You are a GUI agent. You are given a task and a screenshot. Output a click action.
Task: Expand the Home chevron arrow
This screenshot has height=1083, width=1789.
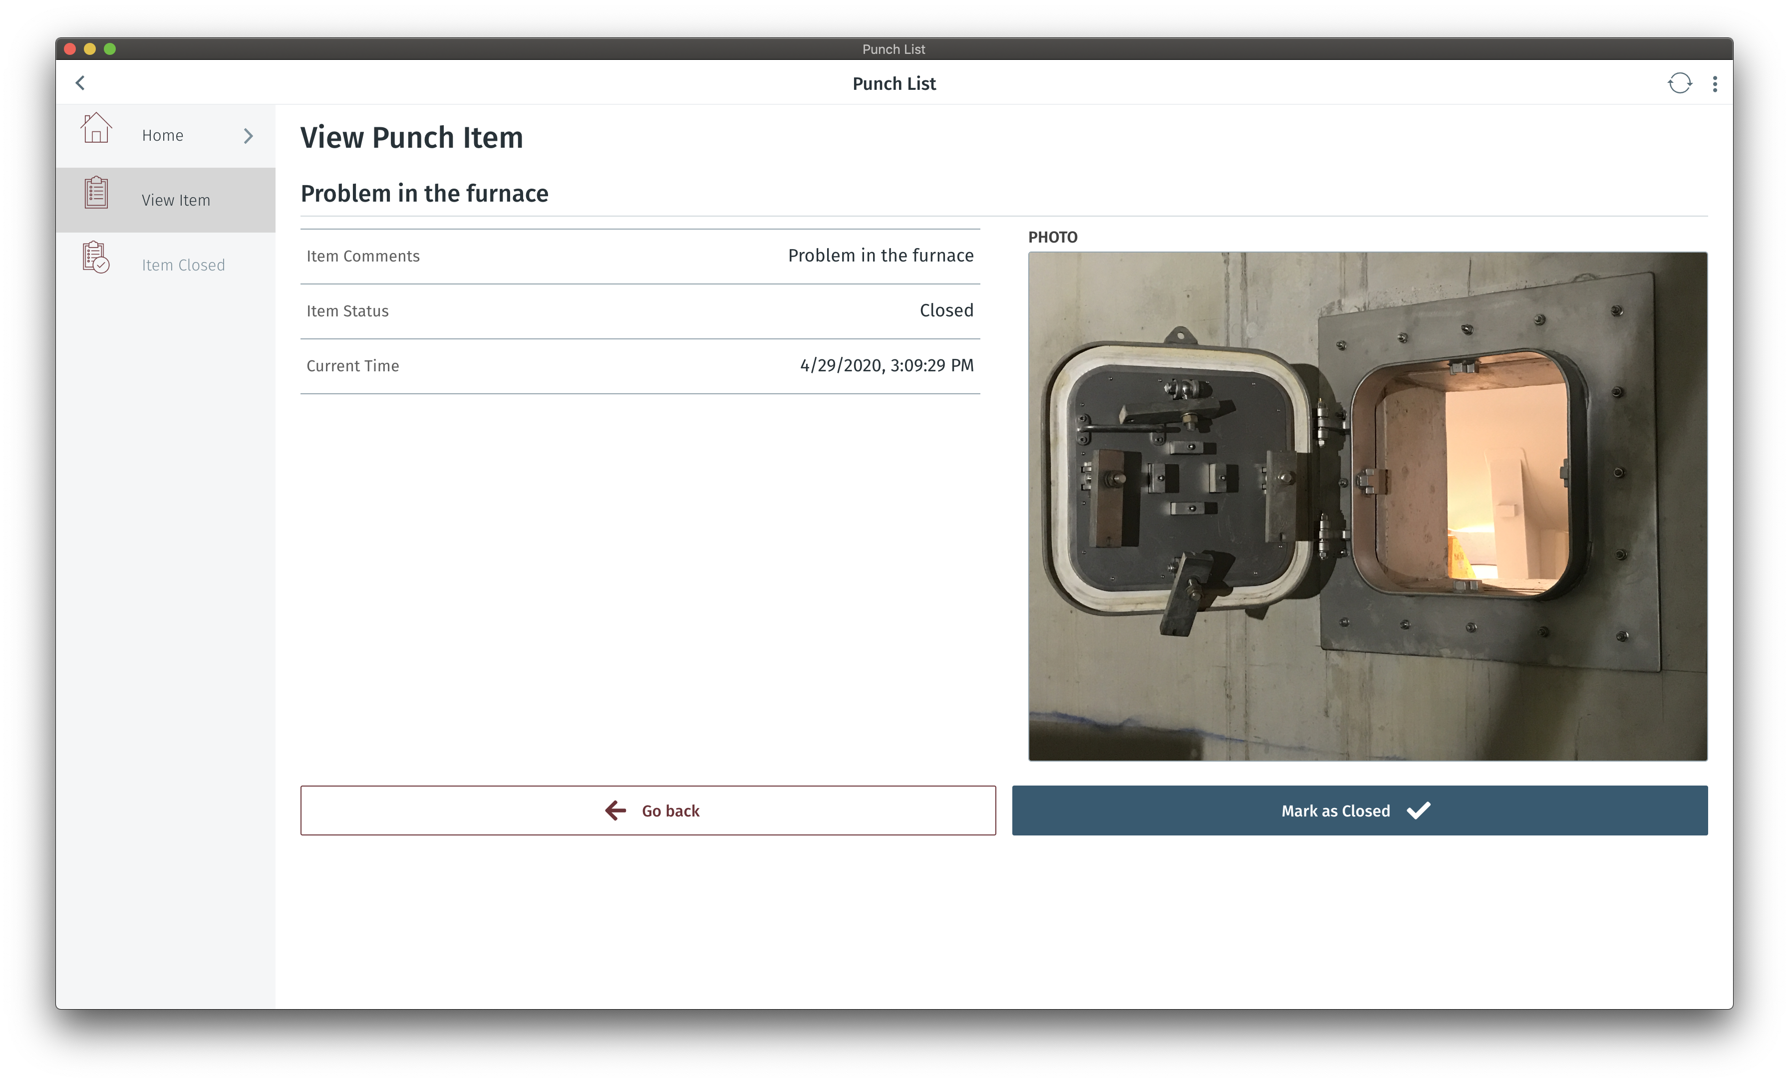tap(248, 136)
